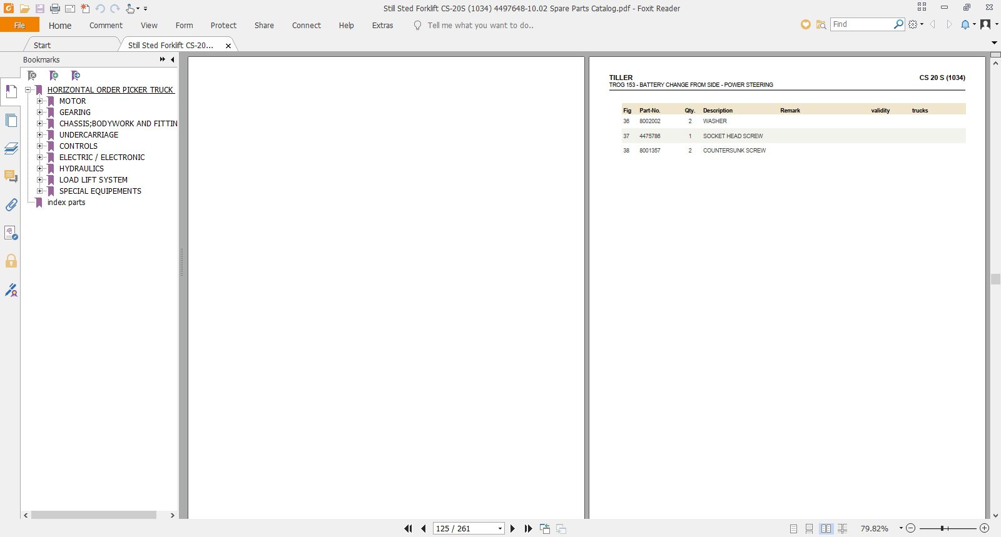The width and height of the screenshot is (1001, 537).
Task: Collapse the Bookmarks panel with left arrow
Action: (x=172, y=59)
